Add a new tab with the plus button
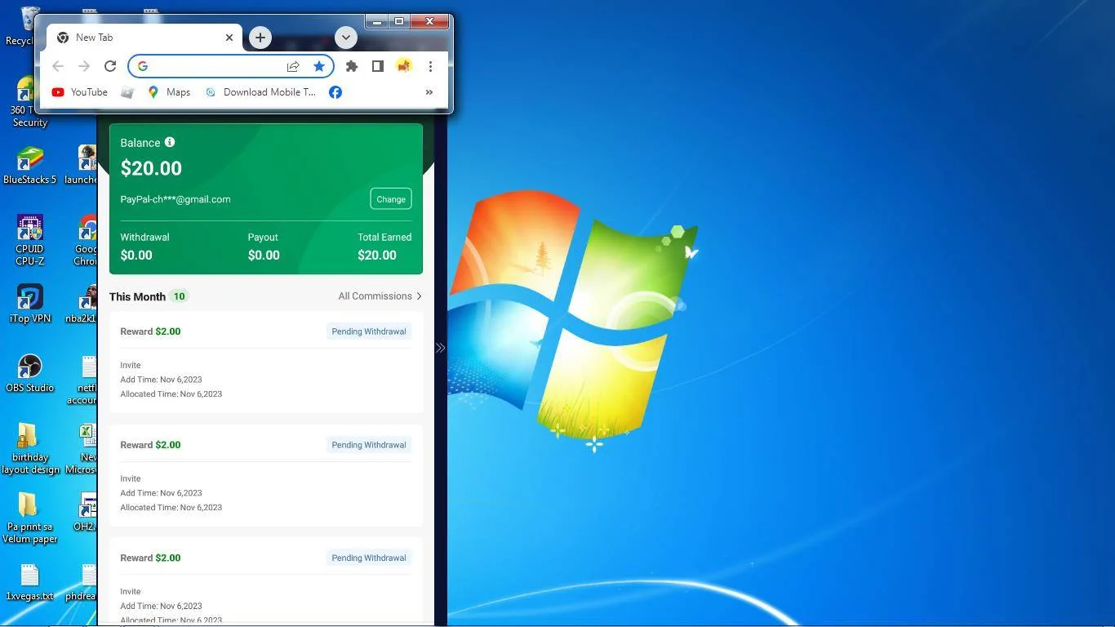1115x627 pixels. click(260, 38)
